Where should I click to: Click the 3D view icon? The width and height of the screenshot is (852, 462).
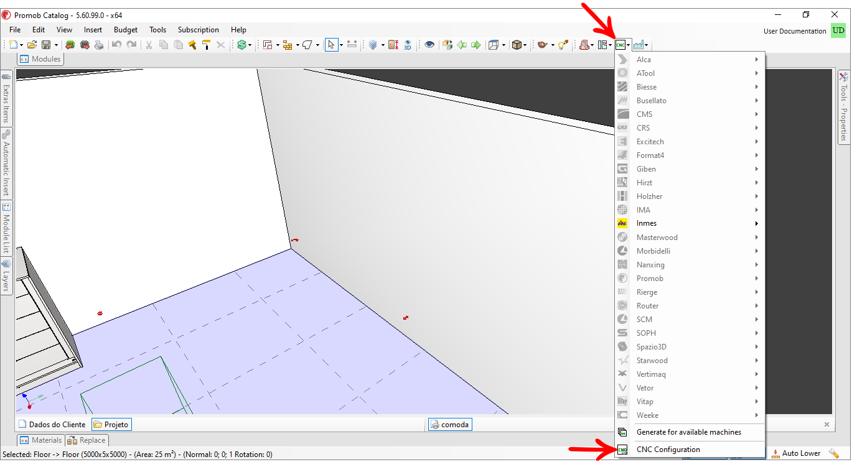click(408, 45)
